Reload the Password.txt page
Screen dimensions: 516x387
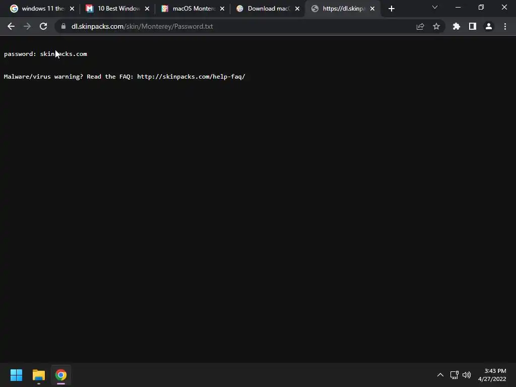pyautogui.click(x=43, y=26)
